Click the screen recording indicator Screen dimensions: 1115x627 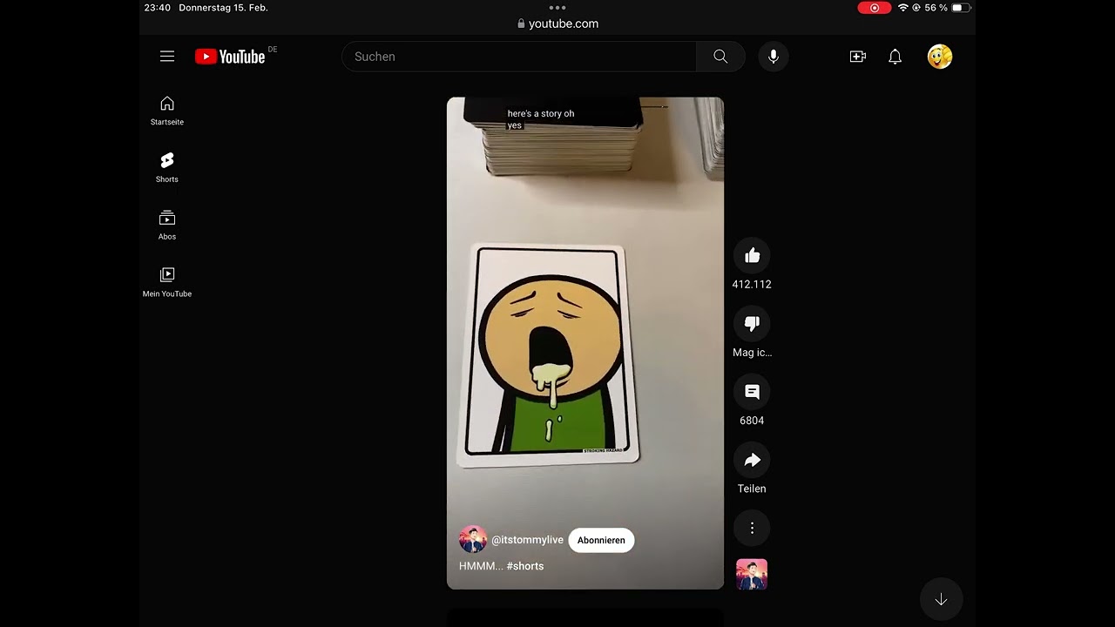pyautogui.click(x=875, y=8)
